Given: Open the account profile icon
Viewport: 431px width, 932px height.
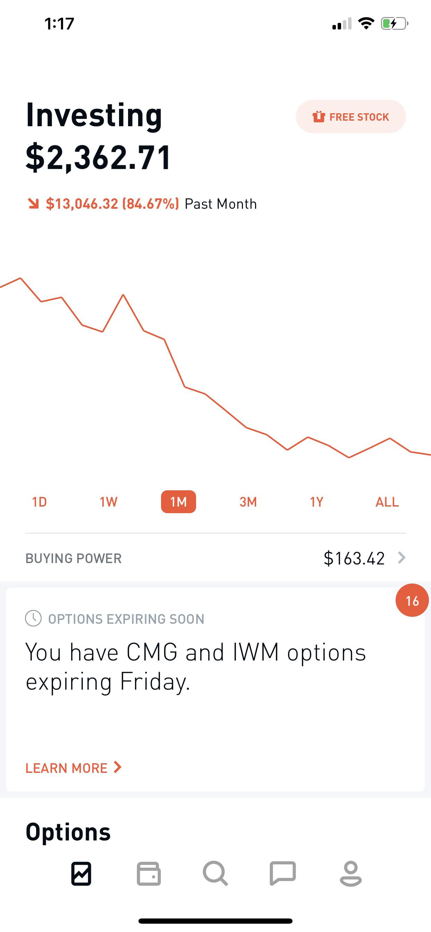Looking at the screenshot, I should [350, 874].
